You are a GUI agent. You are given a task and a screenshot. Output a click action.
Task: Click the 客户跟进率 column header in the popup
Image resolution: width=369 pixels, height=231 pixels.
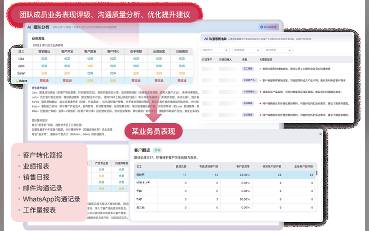point(243,166)
